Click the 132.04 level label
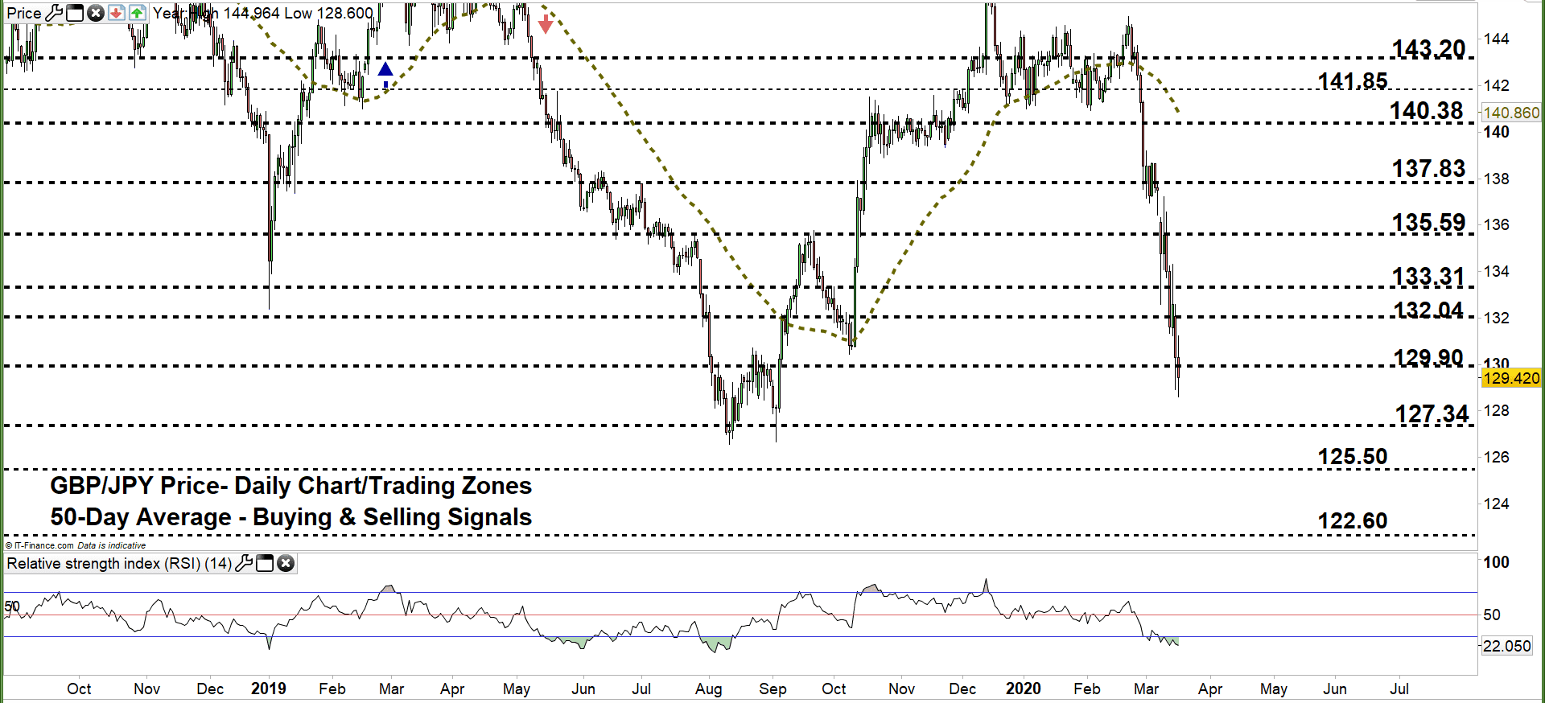This screenshot has width=1545, height=703. point(1428,310)
